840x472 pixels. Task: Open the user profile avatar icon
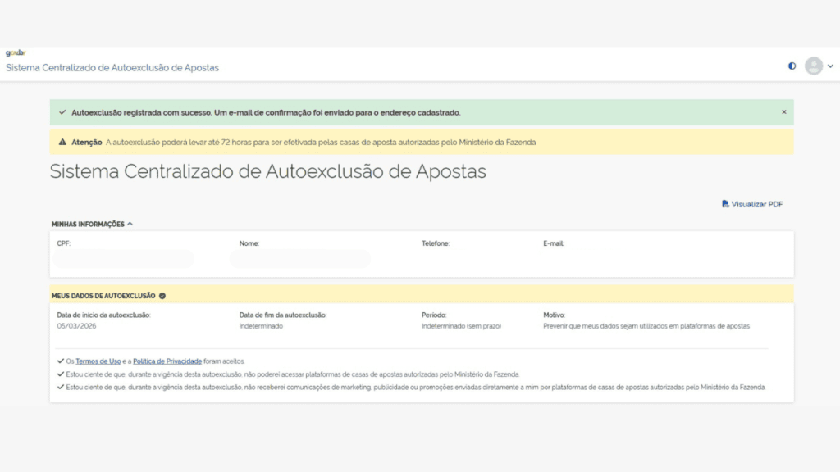[813, 66]
